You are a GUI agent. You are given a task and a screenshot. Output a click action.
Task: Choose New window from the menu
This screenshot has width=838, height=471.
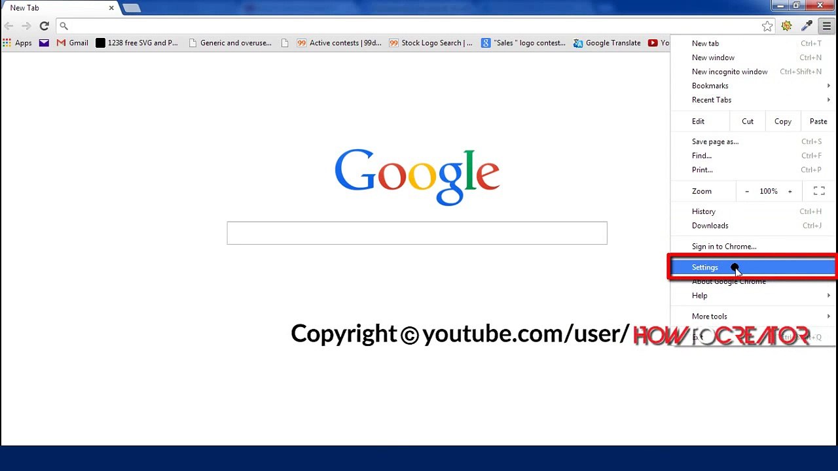[754, 58]
